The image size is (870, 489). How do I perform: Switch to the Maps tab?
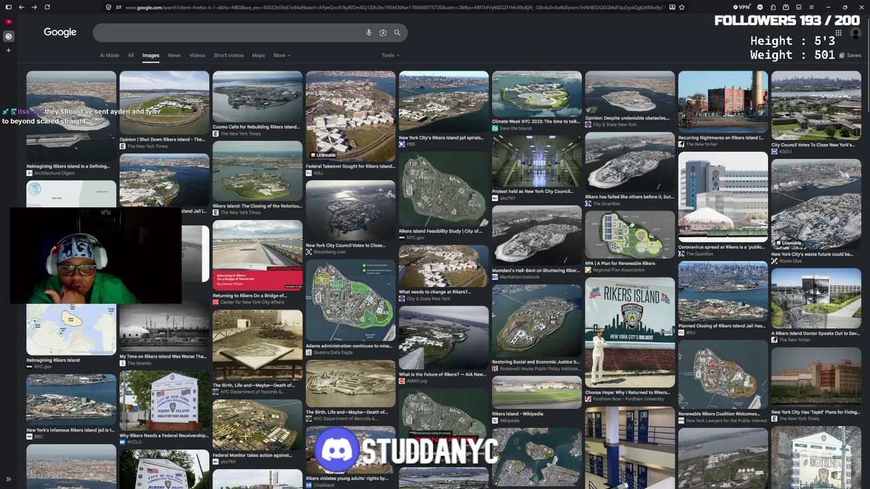point(258,55)
